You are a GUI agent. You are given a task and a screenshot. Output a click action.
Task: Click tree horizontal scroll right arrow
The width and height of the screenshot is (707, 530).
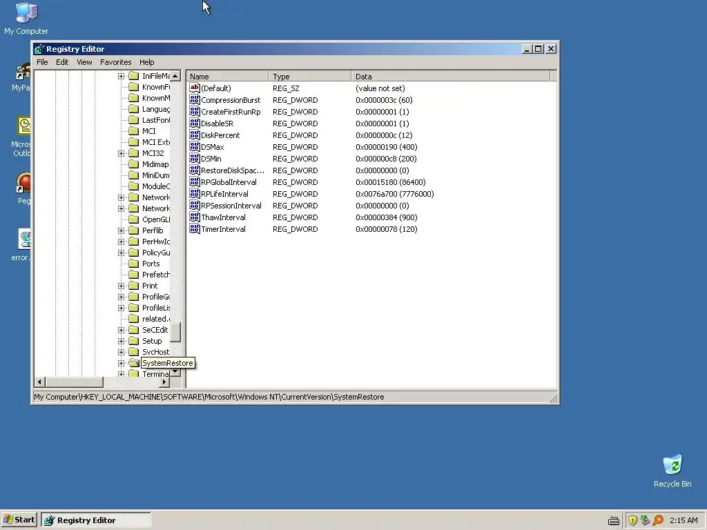tap(164, 382)
